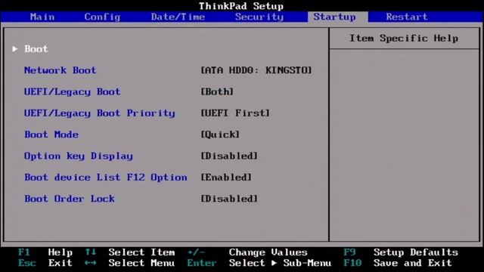Click the Esc Exit key hint

pos(45,263)
